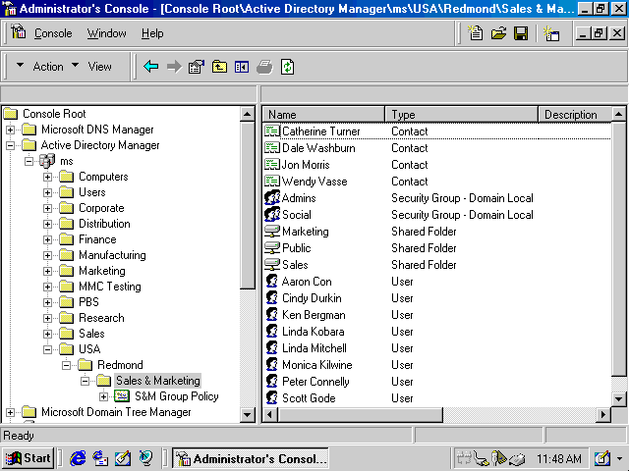Screen dimensions: 629x471
Task: Select the MMC Testing folder in the tree
Action: point(110,287)
